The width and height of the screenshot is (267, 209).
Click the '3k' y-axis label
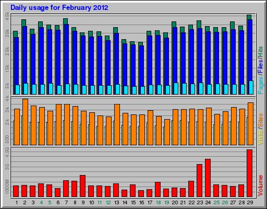pyautogui.click(x=7, y=110)
